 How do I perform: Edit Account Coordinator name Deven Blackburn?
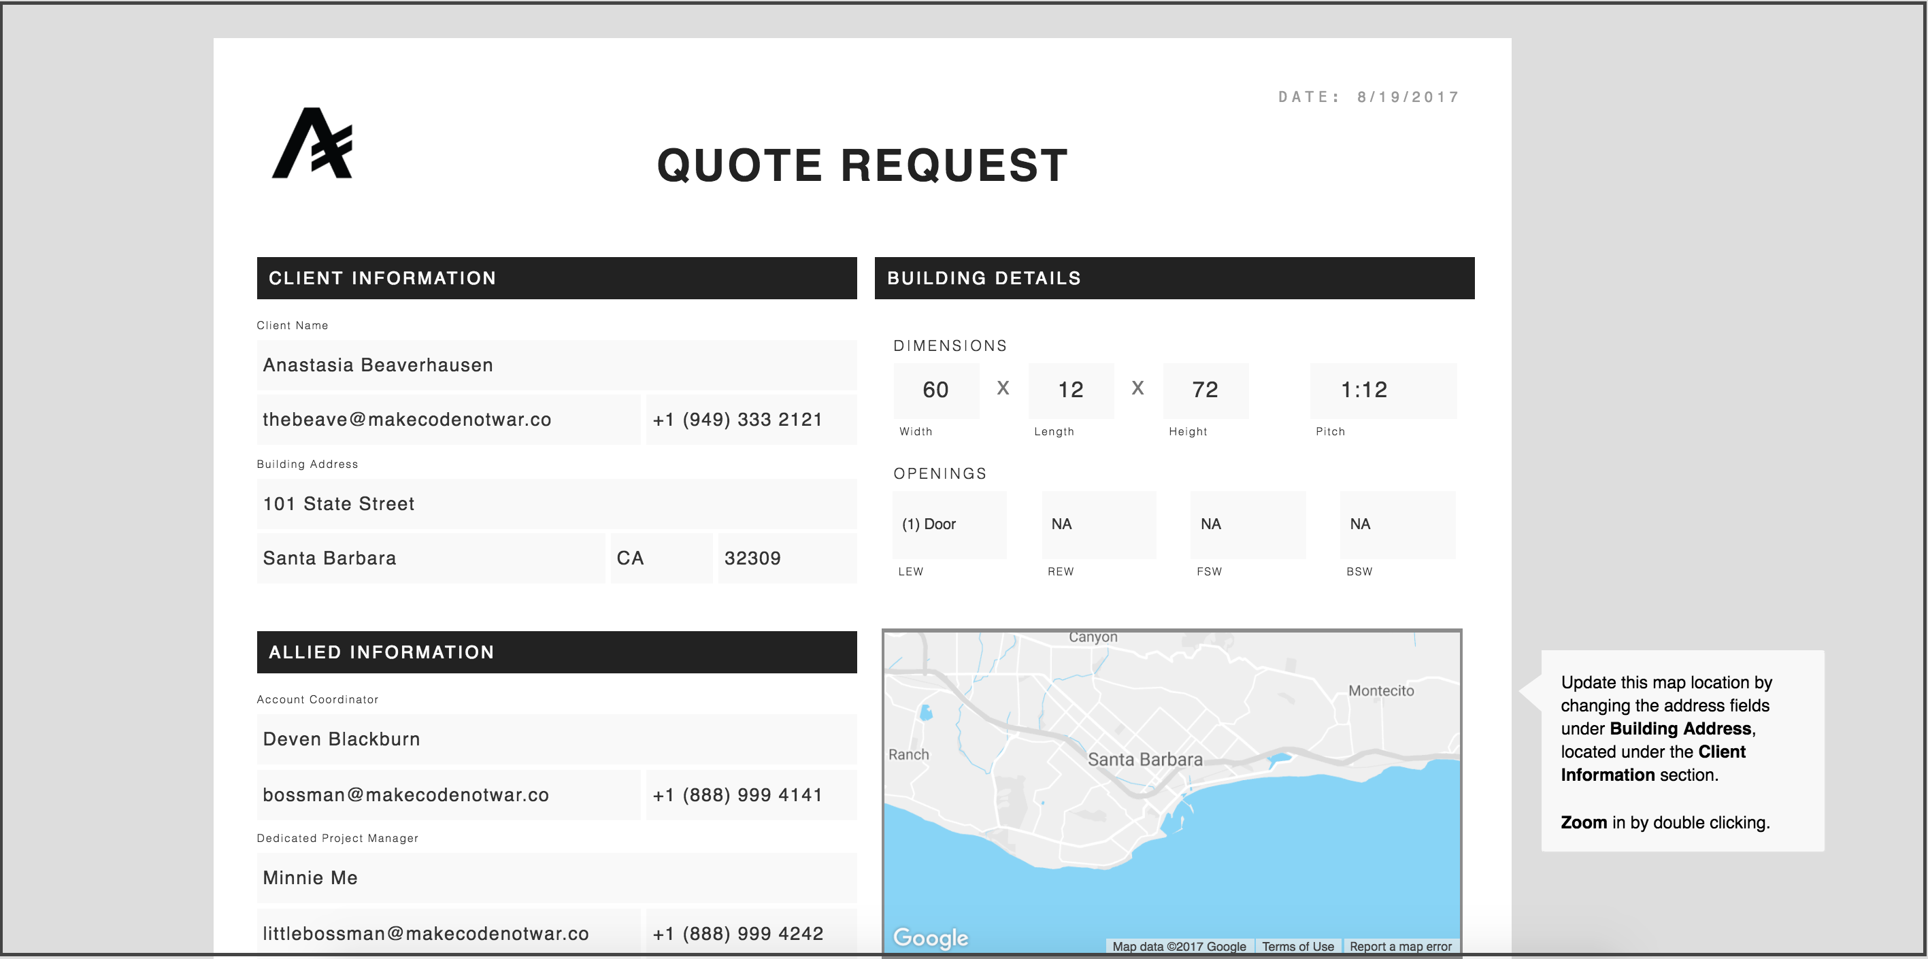[x=556, y=740]
